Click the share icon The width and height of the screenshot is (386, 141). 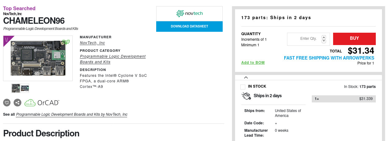click(18, 103)
